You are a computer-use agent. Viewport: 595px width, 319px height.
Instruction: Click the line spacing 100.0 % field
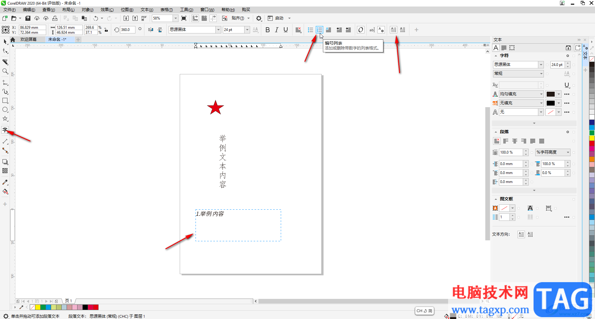pyautogui.click(x=511, y=152)
